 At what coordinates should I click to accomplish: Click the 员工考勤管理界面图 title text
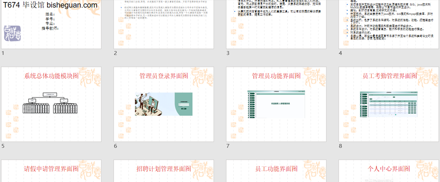390,76
